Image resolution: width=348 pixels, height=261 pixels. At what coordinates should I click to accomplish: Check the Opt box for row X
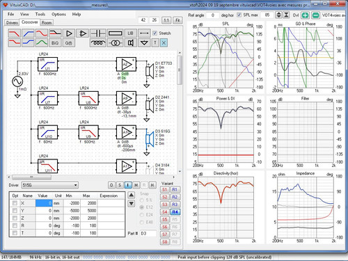point(15,203)
